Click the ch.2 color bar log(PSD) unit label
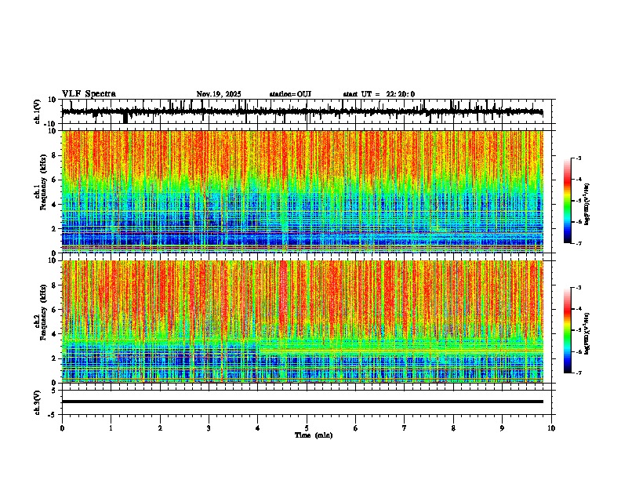The width and height of the screenshot is (621, 480). 587,333
